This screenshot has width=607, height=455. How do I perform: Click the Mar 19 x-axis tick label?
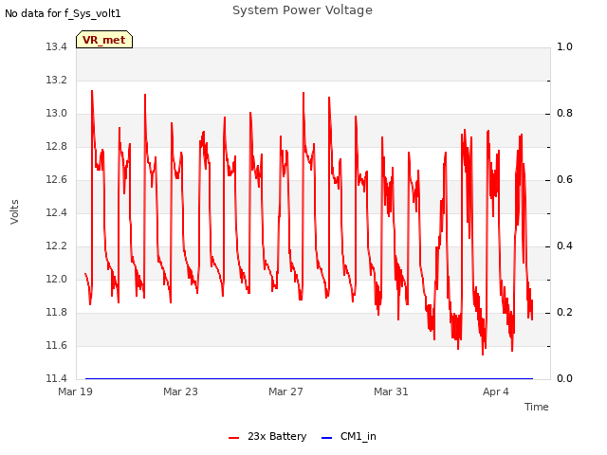(76, 391)
